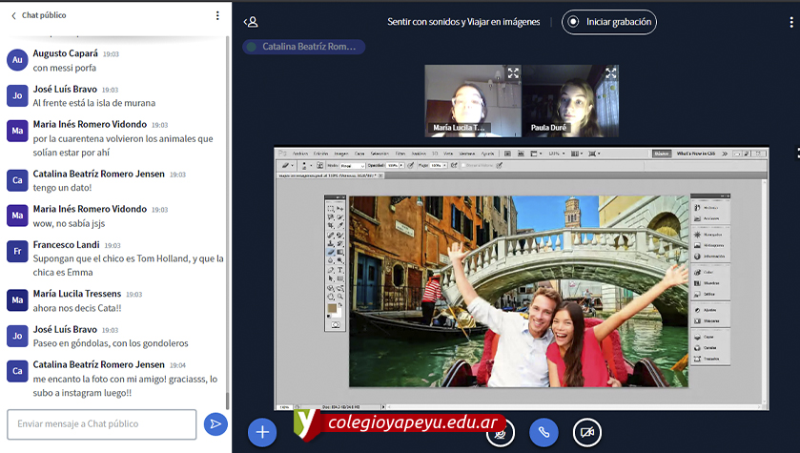
Task: Open the Filtro menu in Photoshop
Action: pyautogui.click(x=401, y=154)
